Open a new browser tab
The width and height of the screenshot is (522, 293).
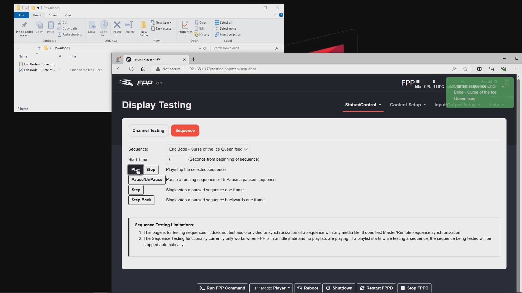[193, 59]
